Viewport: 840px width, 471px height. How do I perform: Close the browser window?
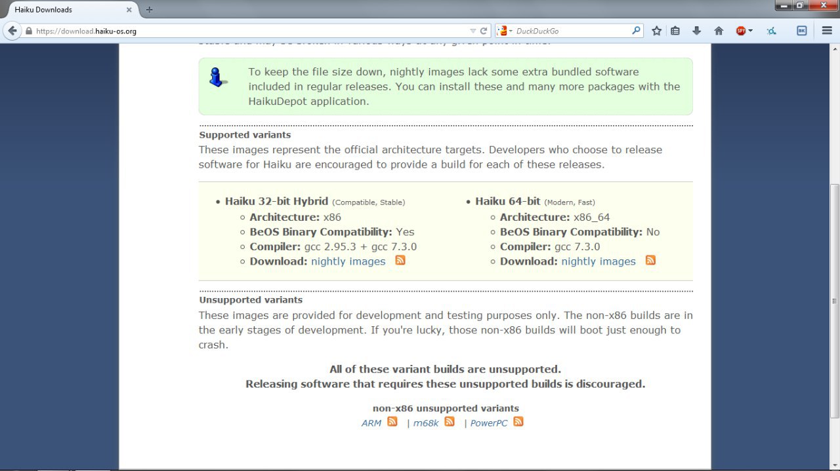(824, 5)
